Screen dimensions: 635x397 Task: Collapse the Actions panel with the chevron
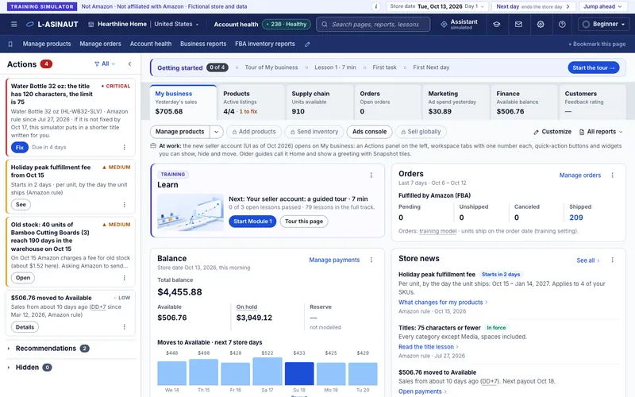point(129,64)
